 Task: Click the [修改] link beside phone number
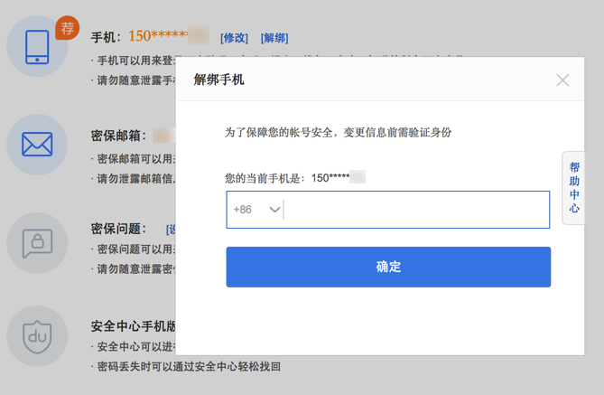(x=234, y=38)
